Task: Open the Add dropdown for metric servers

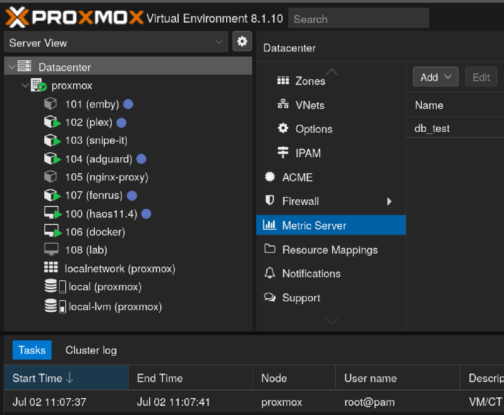Action: click(435, 76)
